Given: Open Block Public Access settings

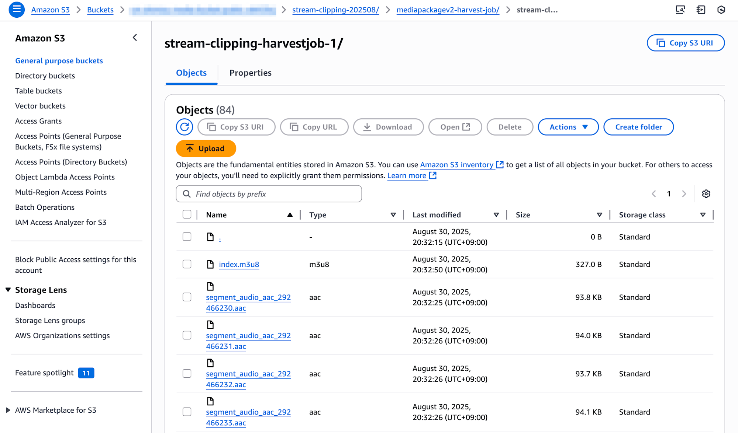Looking at the screenshot, I should click(x=76, y=265).
